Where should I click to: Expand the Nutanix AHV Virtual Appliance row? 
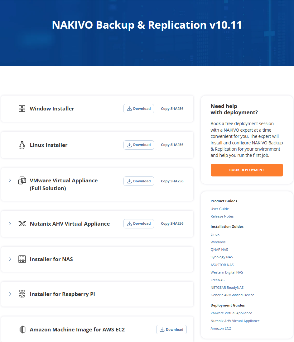point(10,224)
